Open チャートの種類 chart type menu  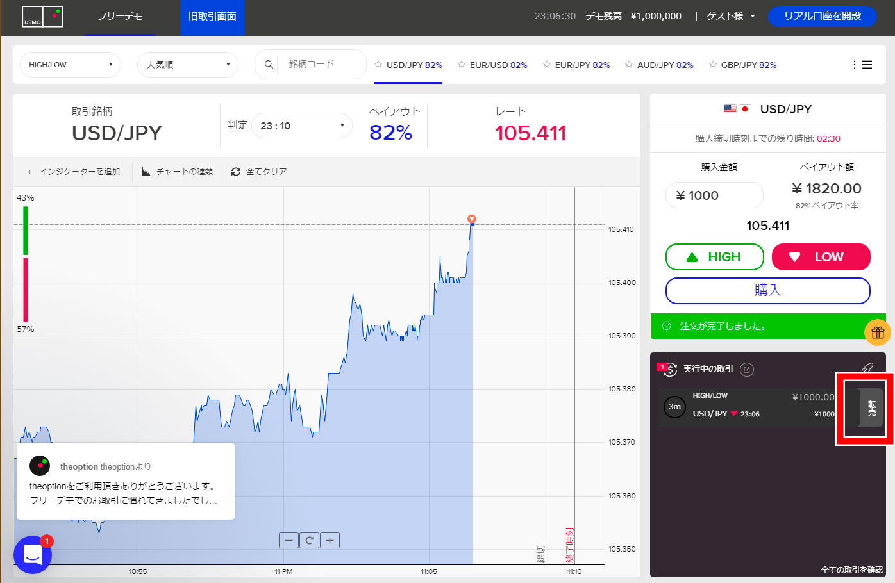[x=178, y=172]
